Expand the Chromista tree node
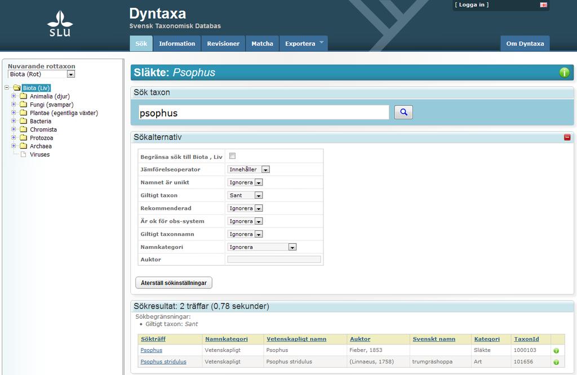 pos(14,129)
